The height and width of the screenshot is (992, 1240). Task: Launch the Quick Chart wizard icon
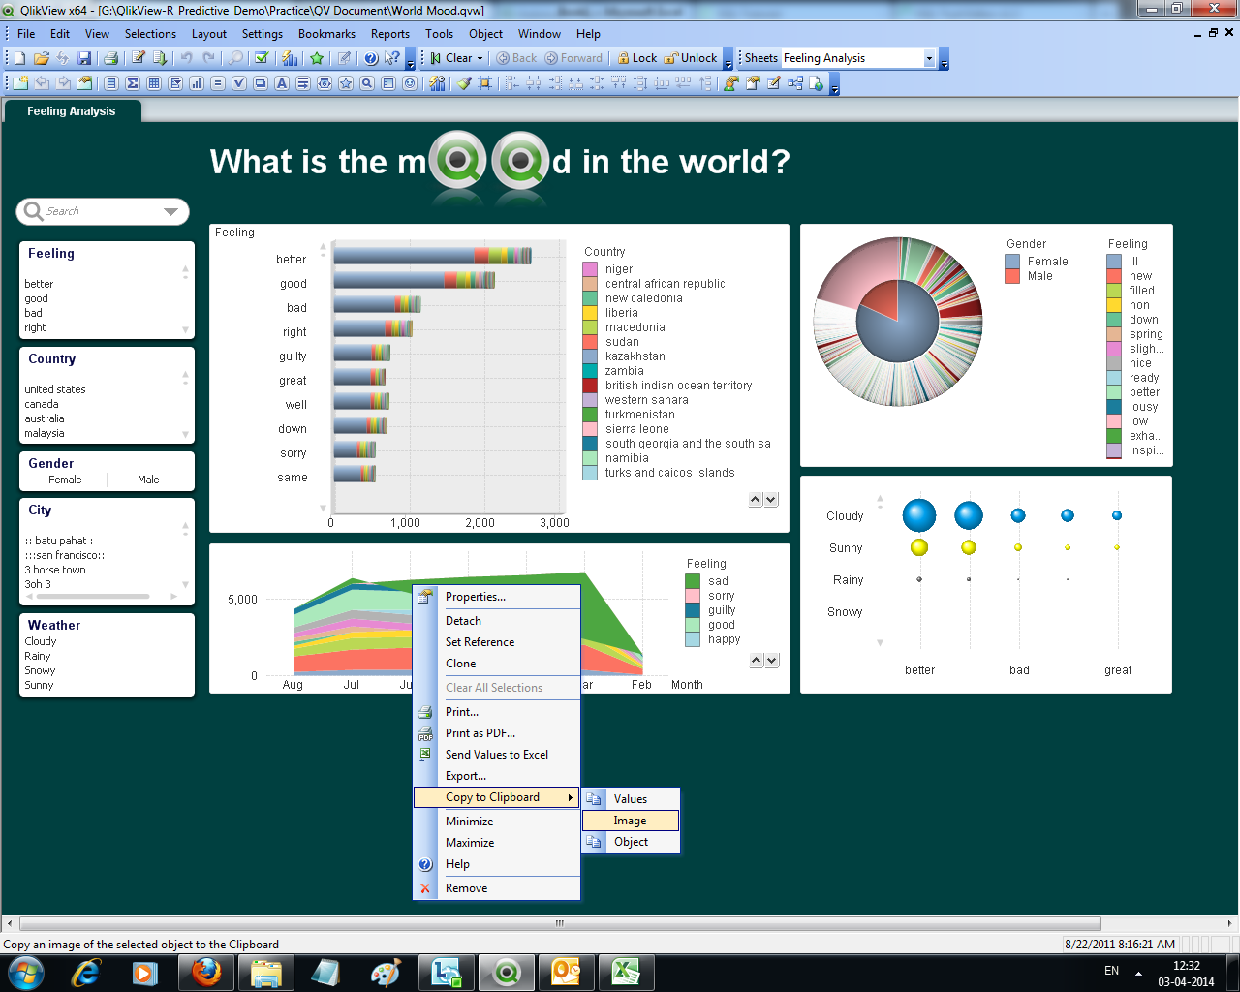[x=290, y=58]
